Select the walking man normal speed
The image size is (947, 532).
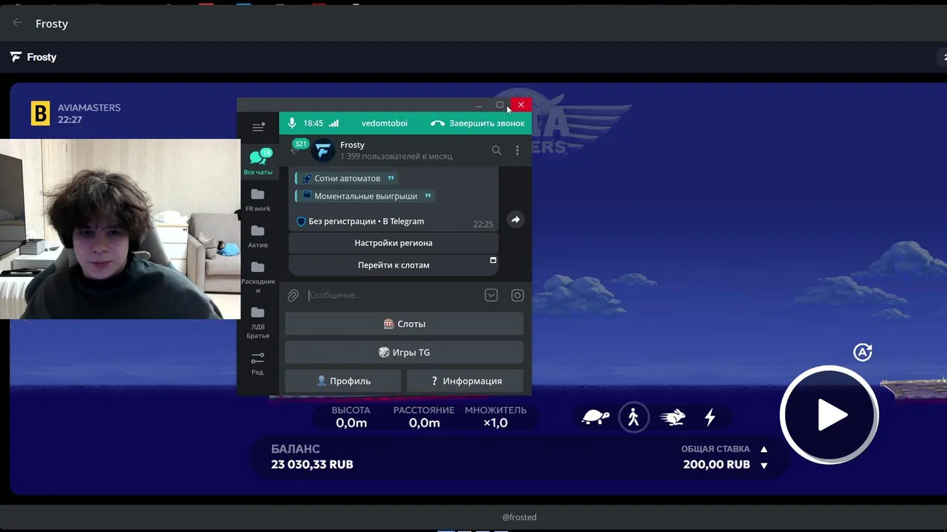coord(633,417)
